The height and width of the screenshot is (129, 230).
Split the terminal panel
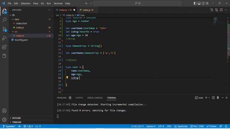(213, 98)
